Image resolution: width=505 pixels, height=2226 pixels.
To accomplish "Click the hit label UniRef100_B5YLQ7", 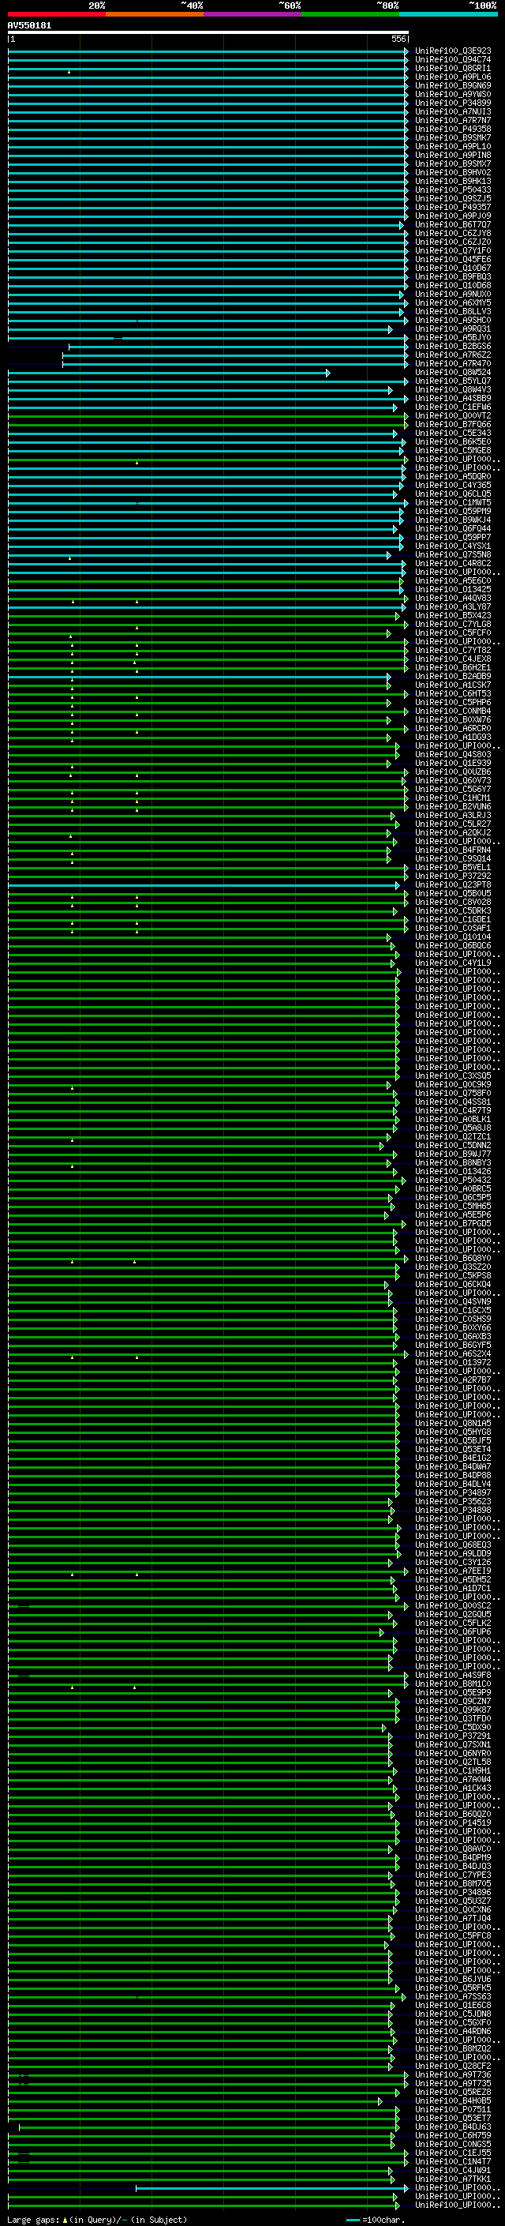I will point(453,381).
